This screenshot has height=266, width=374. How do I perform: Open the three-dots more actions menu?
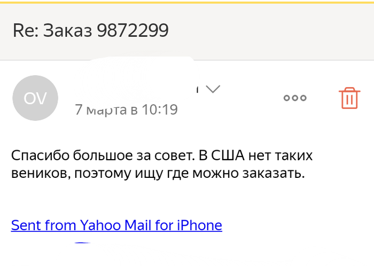click(x=295, y=98)
